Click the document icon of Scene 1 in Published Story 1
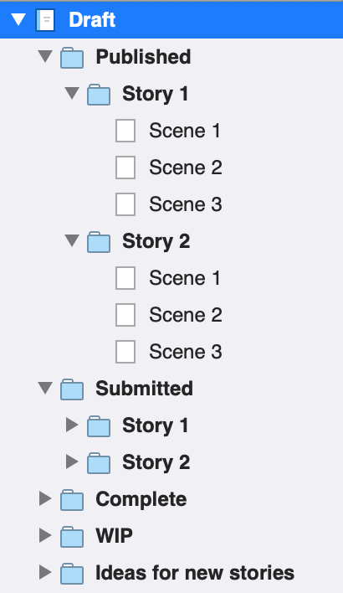Screen dimensions: 343x593 125,131
